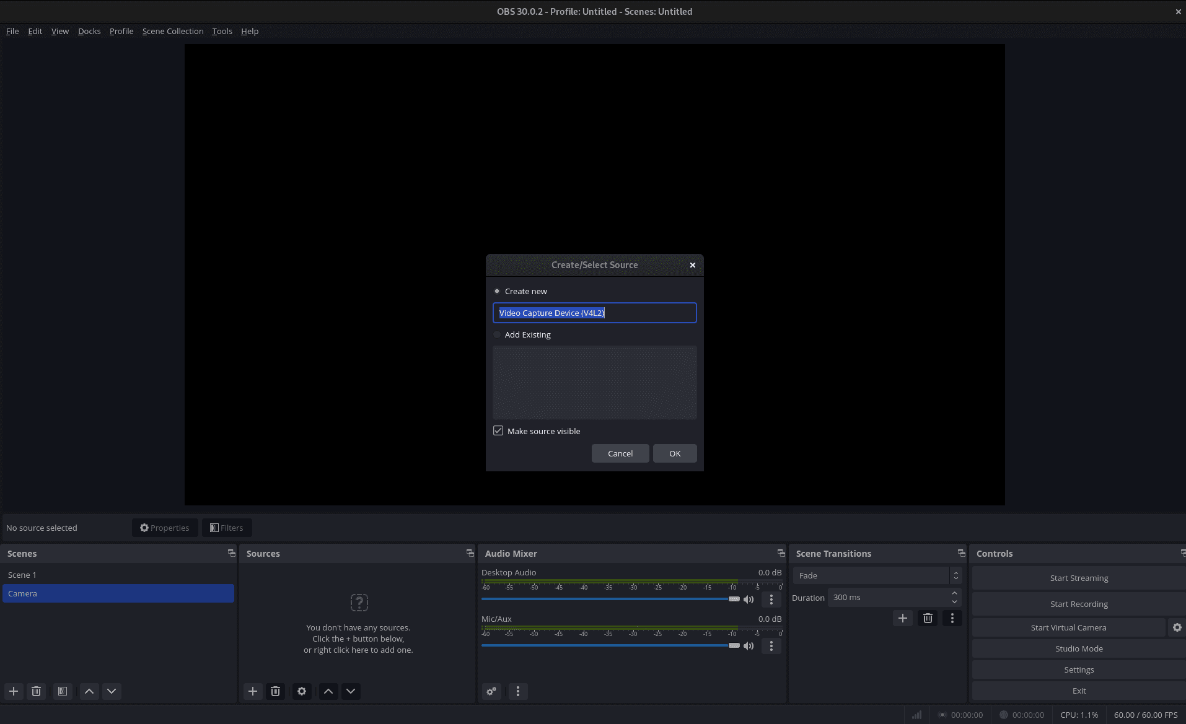Close the Create/Select Source dialog
The width and height of the screenshot is (1186, 724).
coord(693,265)
